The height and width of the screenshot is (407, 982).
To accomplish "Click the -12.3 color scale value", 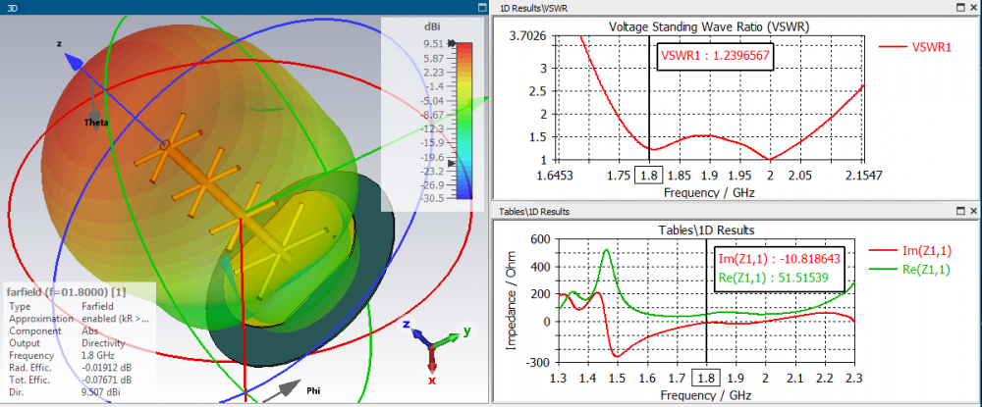I will 430,128.
